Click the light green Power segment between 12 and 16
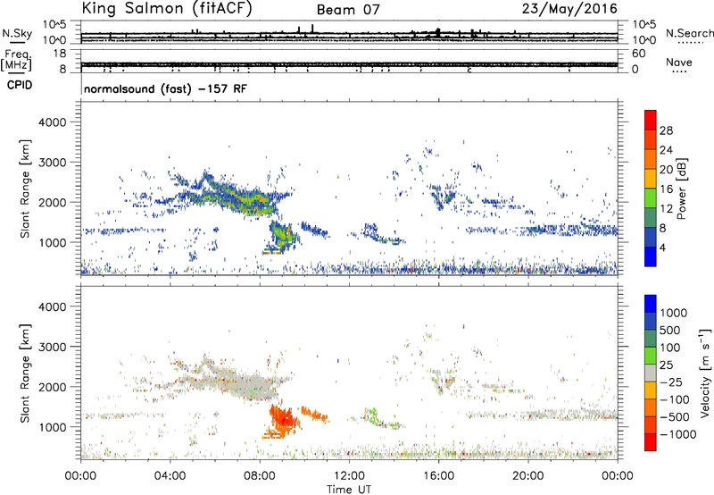 click(651, 198)
